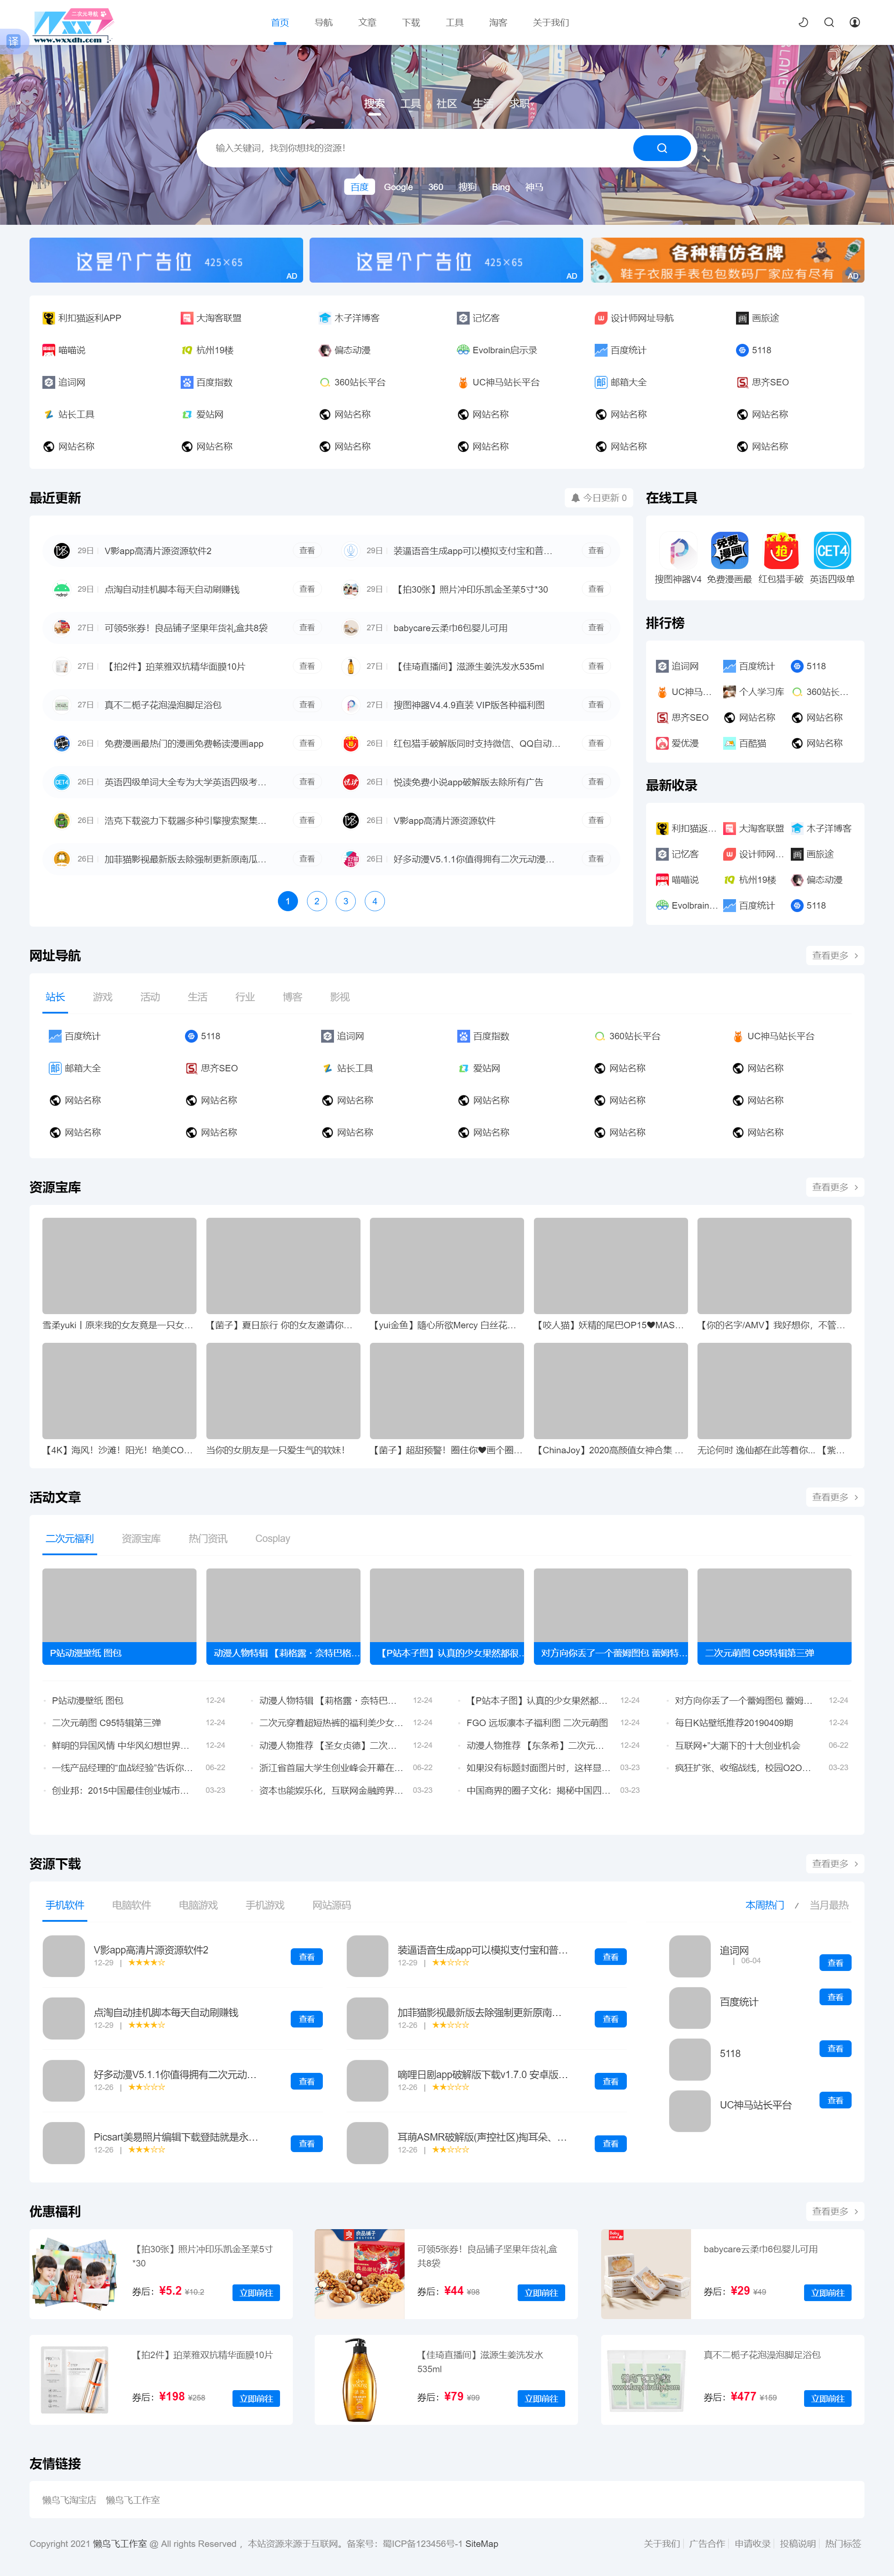This screenshot has height=2576, width=894.
Task: Open 杭州19楼 in the top link grid
Action: coord(207,350)
